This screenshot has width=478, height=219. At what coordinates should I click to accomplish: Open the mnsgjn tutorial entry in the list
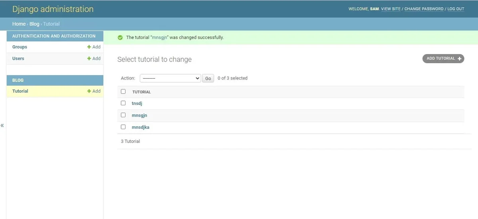pos(139,115)
